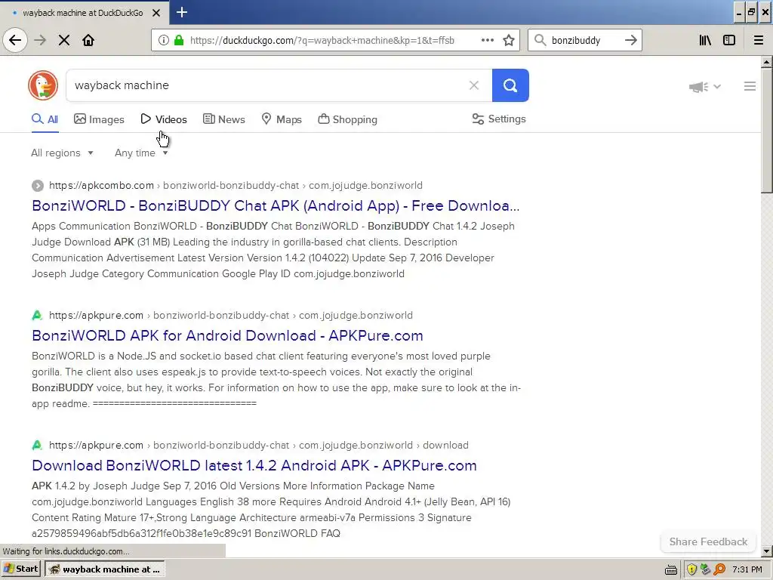Switch to News results tab
Viewport: 773px width, 580px height.
[x=223, y=119]
